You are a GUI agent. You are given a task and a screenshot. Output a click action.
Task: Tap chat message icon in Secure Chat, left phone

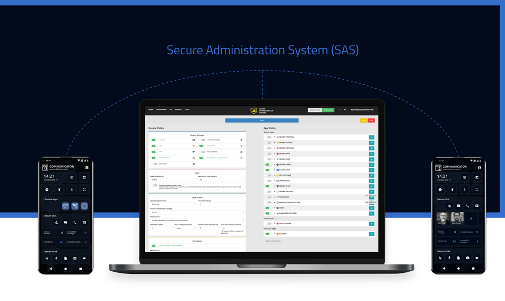[84, 222]
